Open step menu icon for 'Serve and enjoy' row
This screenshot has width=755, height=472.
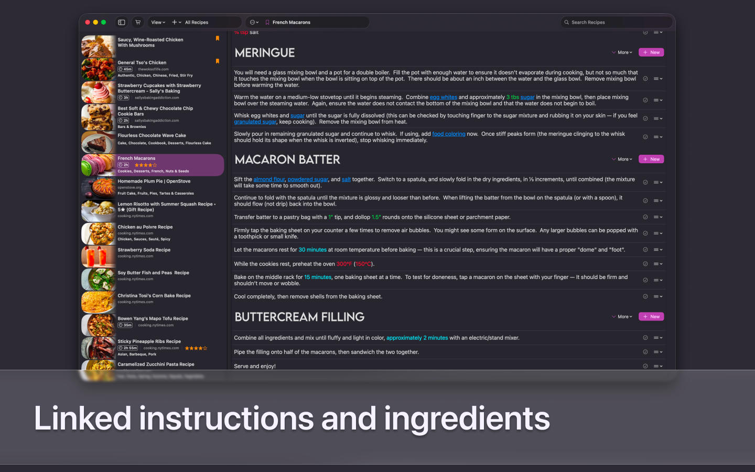[658, 366]
